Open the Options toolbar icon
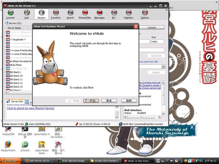Screen dimensions: 219x164 click(145, 14)
